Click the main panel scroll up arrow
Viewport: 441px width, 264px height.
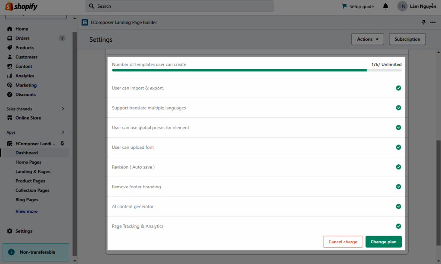pyautogui.click(x=438, y=52)
